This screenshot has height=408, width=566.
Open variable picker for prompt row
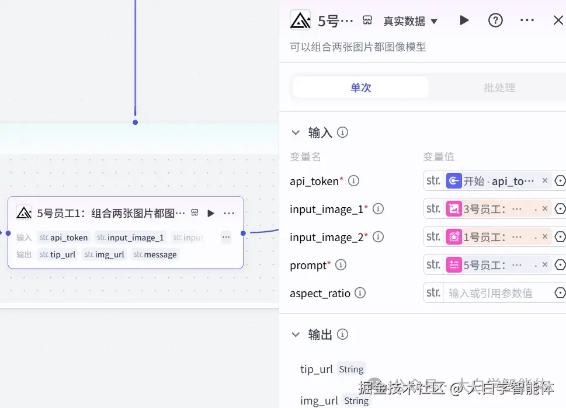(x=560, y=265)
